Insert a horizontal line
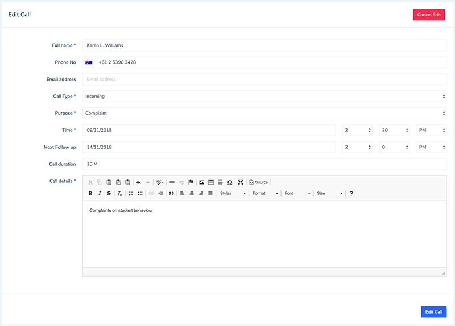 220,182
